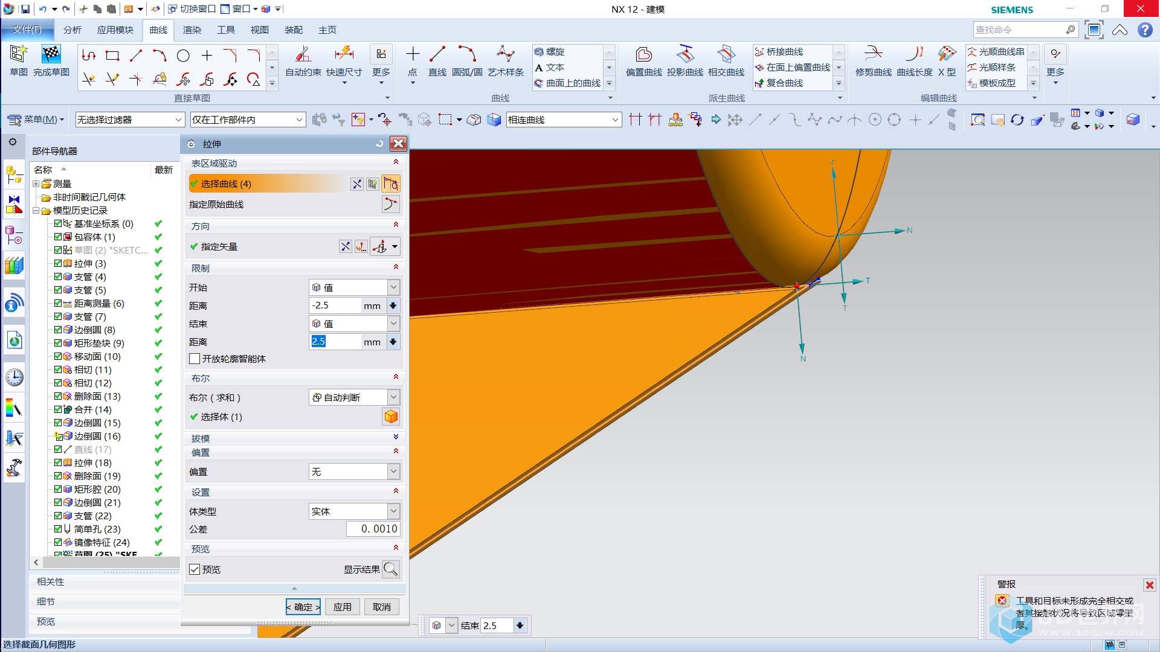Toggle the checkbox for 边倒圆 (8) feature

[58, 330]
